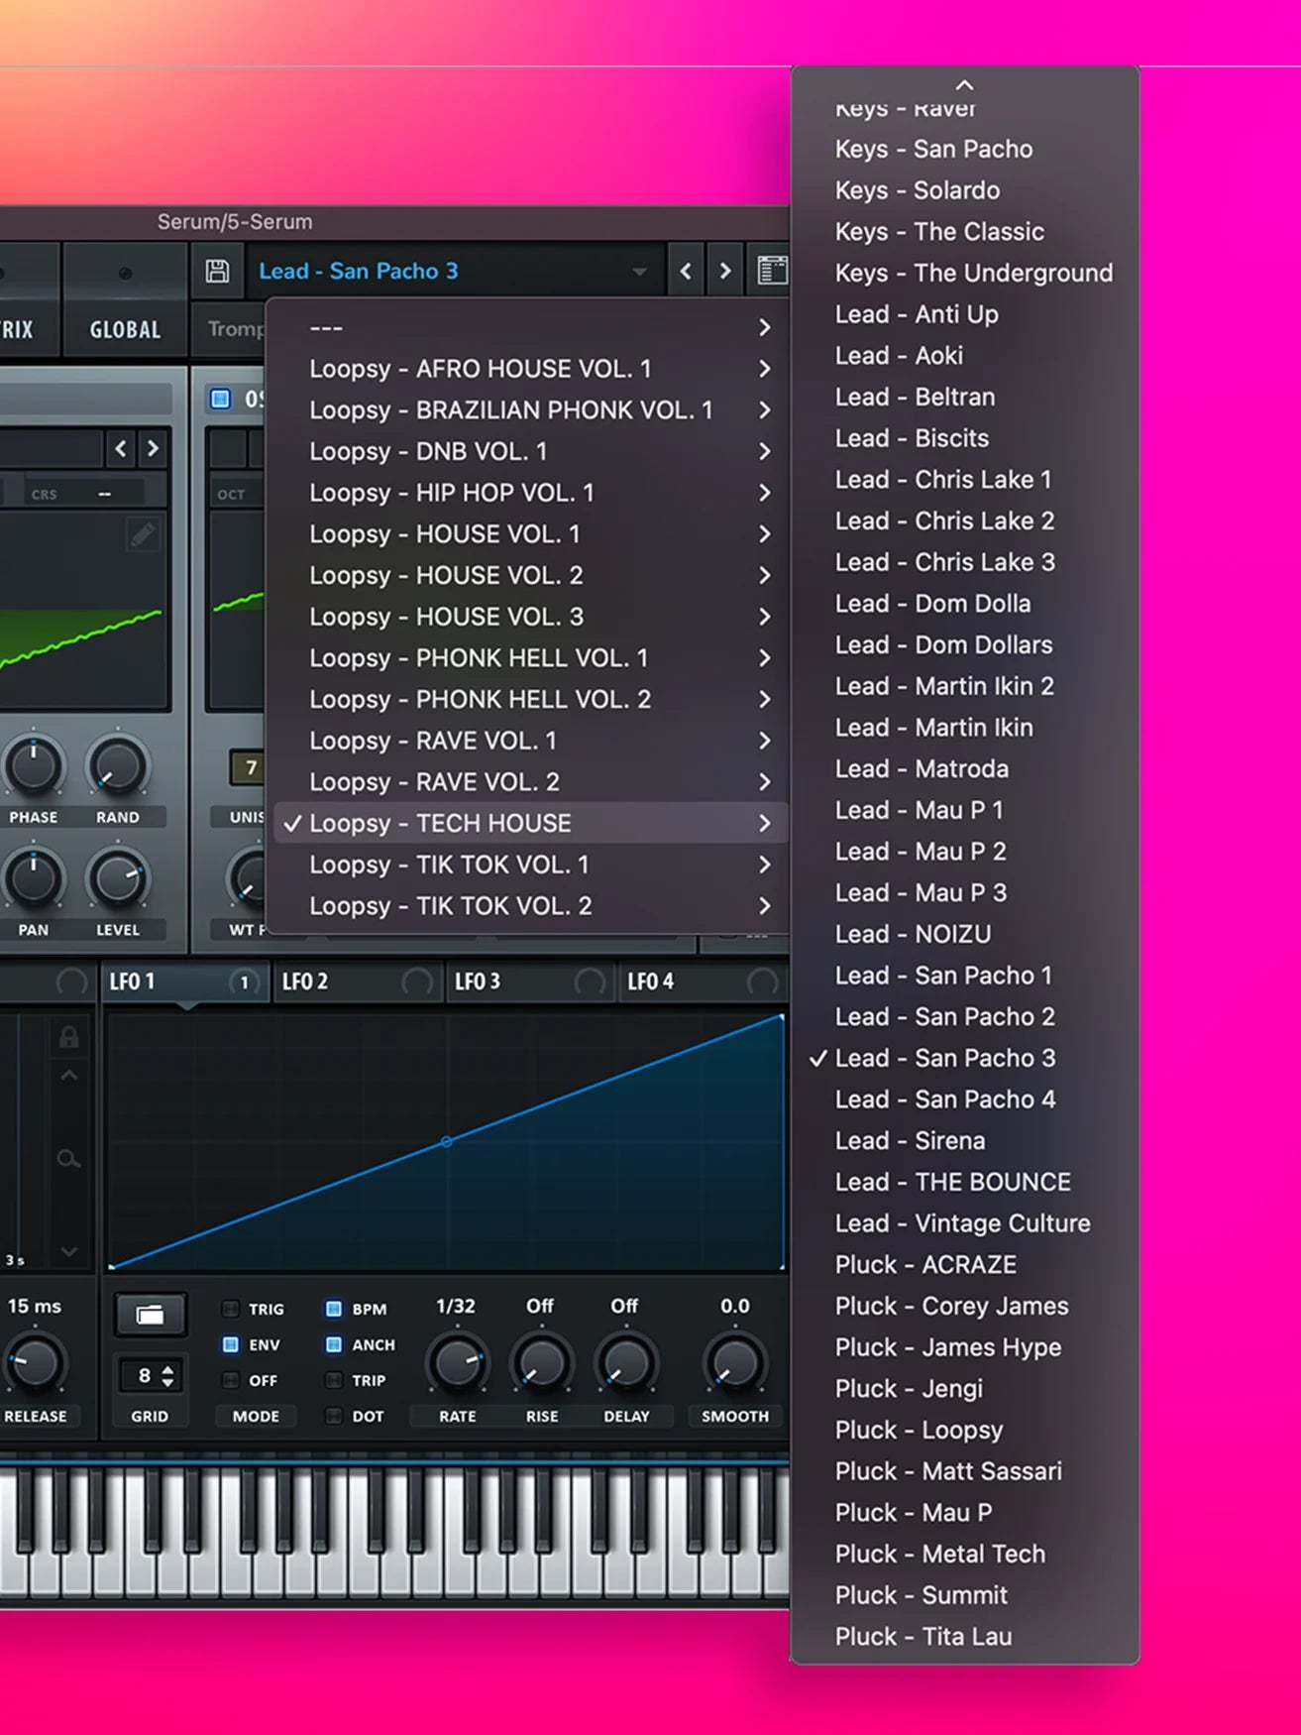Click the save preset floppy disk icon
The width and height of the screenshot is (1301, 1735).
tap(217, 271)
